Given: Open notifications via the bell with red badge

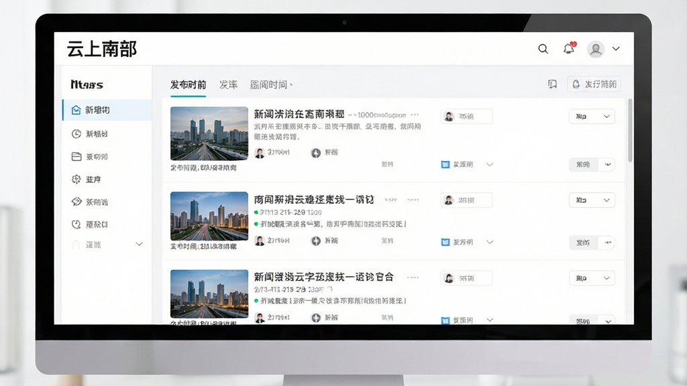Looking at the screenshot, I should coord(569,48).
